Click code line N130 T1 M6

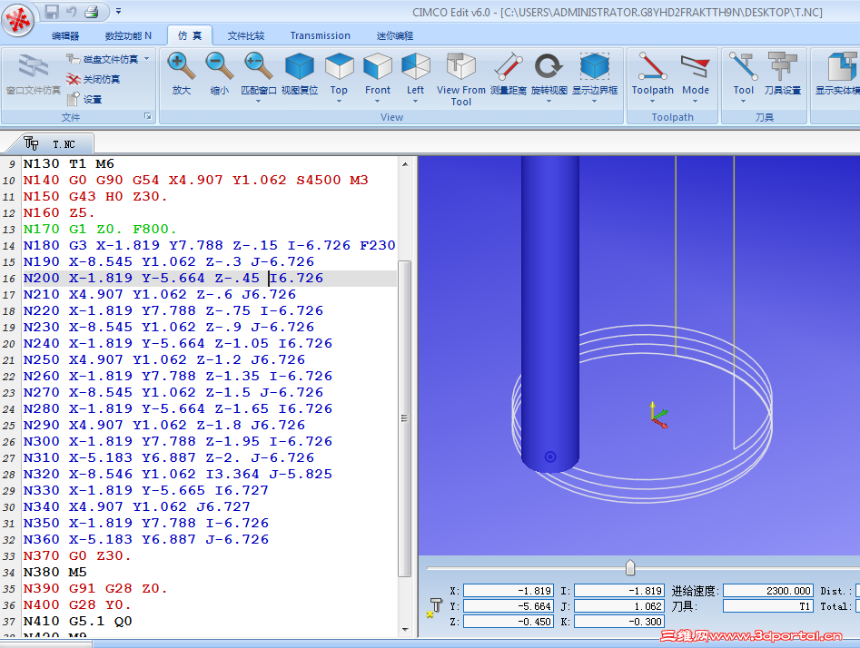tap(68, 164)
